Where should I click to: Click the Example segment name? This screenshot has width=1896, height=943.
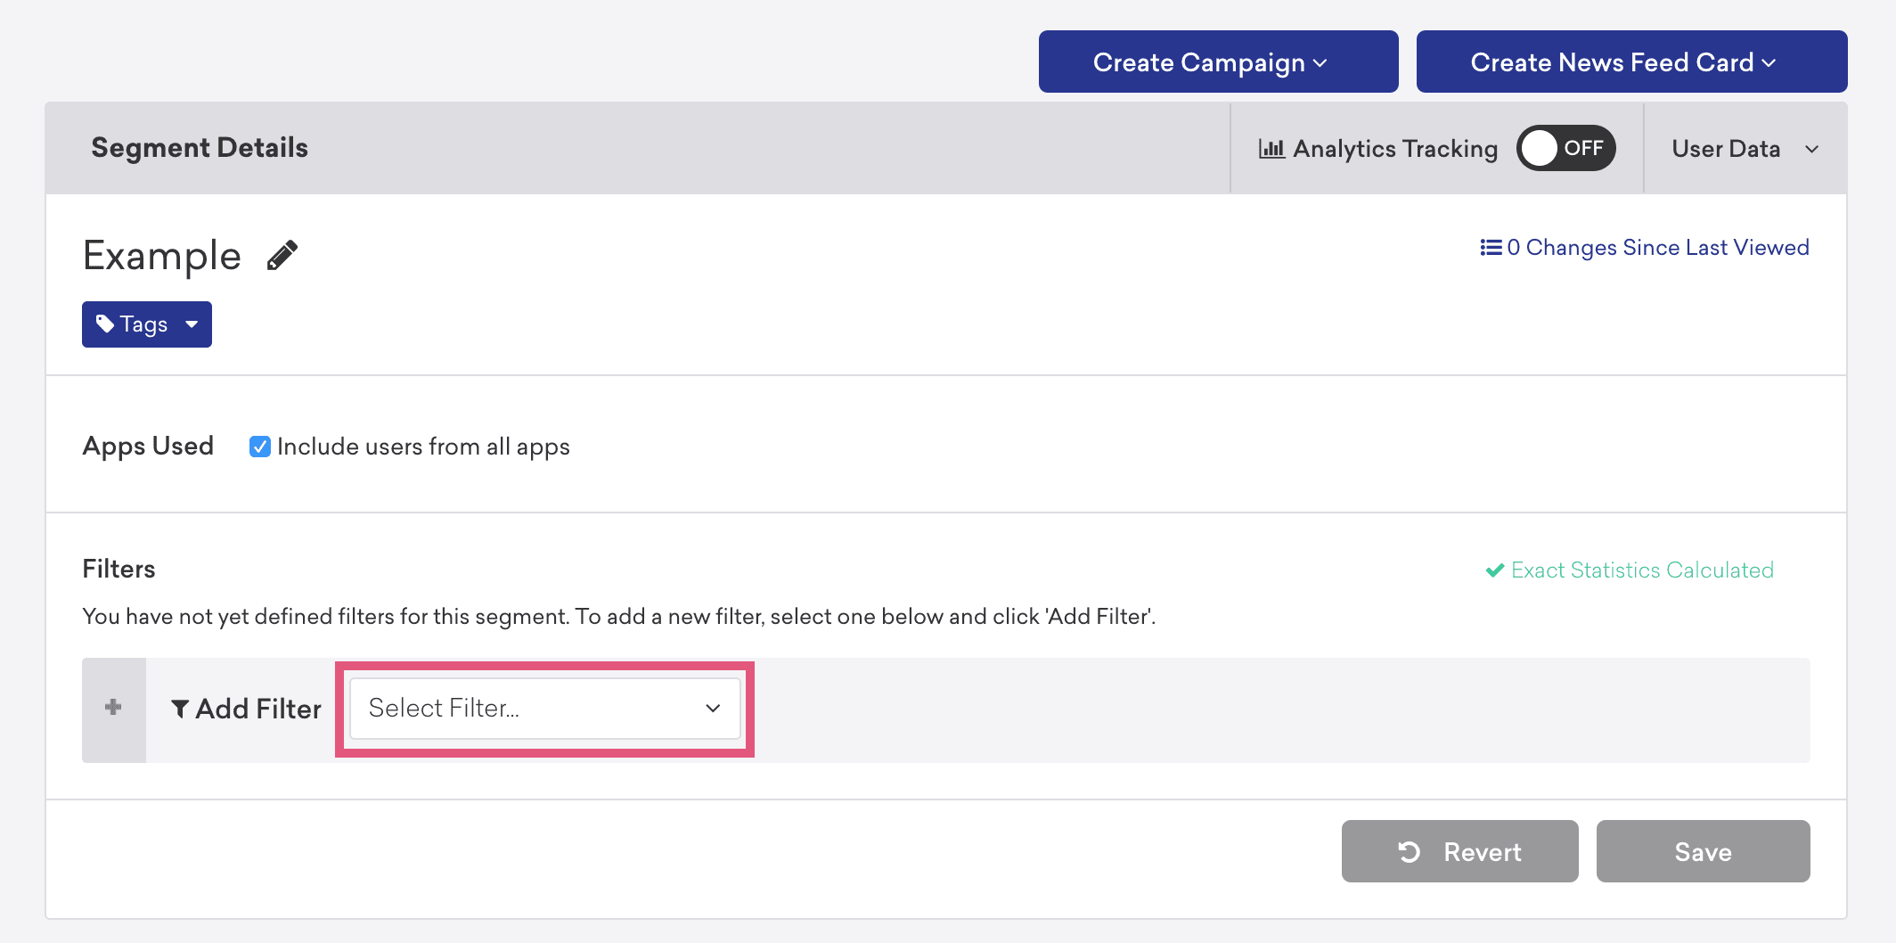162,256
